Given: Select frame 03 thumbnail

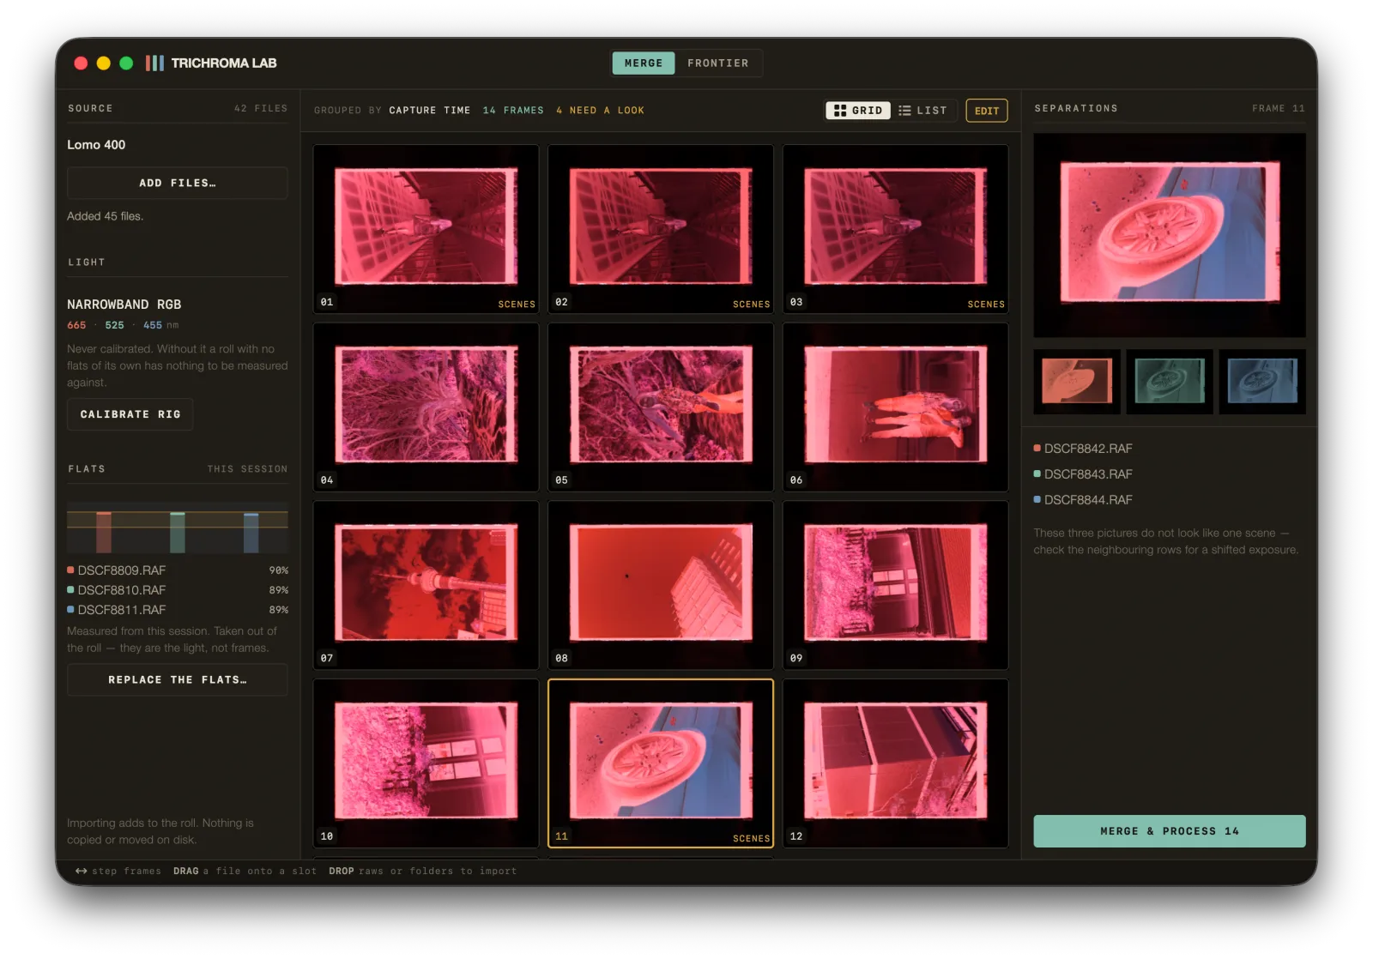Looking at the screenshot, I should tap(896, 228).
